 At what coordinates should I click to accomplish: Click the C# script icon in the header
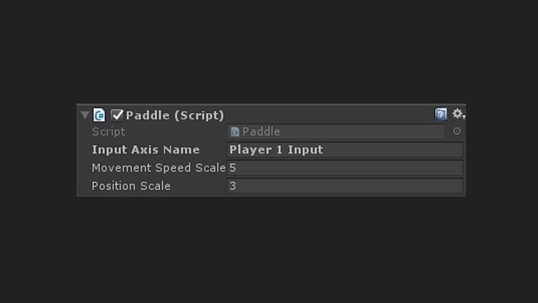[x=99, y=115]
